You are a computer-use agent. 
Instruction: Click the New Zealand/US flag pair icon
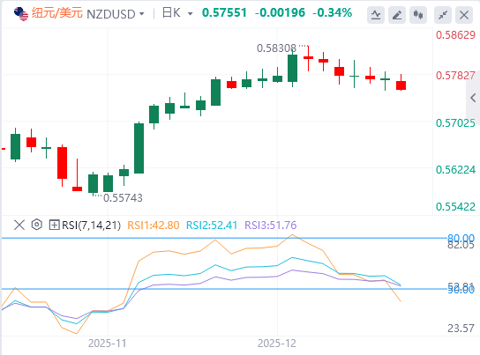click(21, 14)
